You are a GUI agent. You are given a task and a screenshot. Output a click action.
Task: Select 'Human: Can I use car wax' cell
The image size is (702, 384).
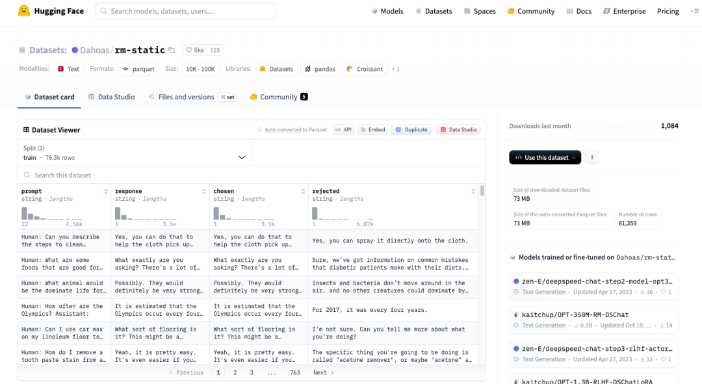[64, 333]
